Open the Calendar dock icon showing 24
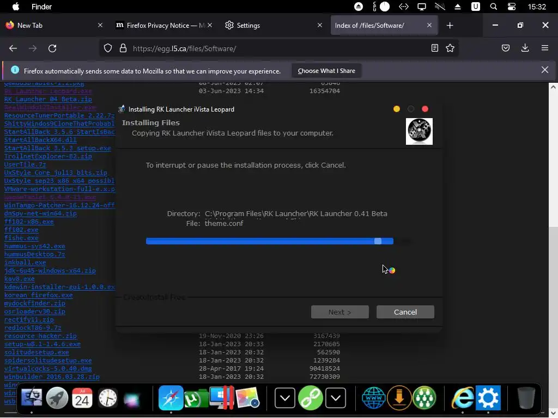558x418 pixels. click(82, 397)
